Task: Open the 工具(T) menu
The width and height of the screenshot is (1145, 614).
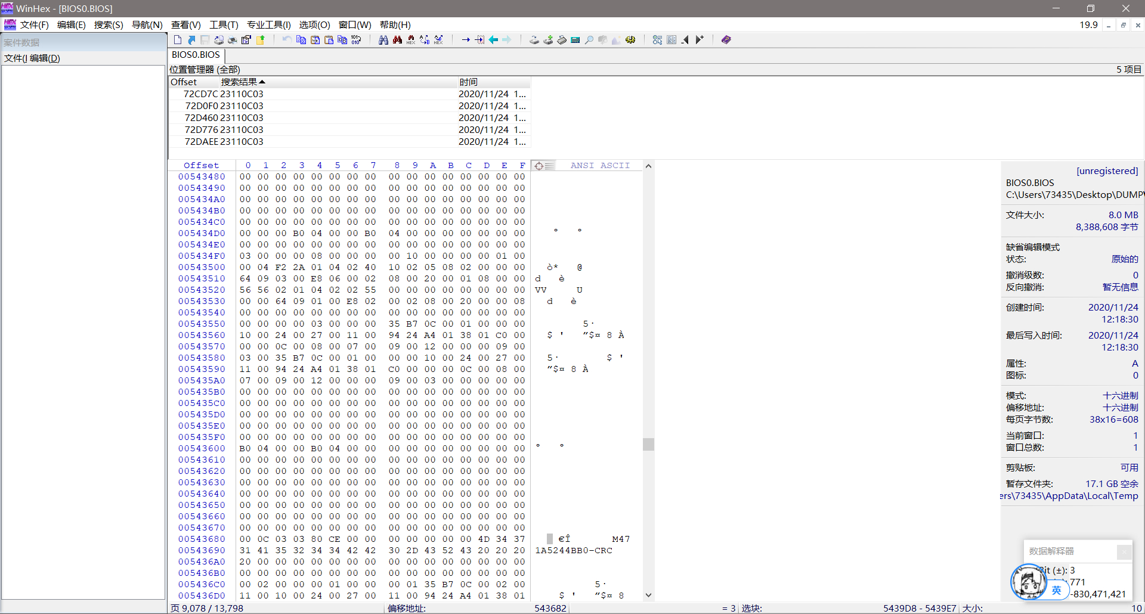Action: click(x=224, y=25)
